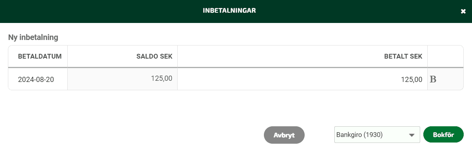Close the Inbetalningar dialog with the X
Viewport: 472px width, 154px height.
463,11
